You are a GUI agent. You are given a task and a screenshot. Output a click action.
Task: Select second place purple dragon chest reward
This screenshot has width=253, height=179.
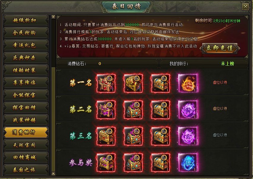tap(106, 110)
